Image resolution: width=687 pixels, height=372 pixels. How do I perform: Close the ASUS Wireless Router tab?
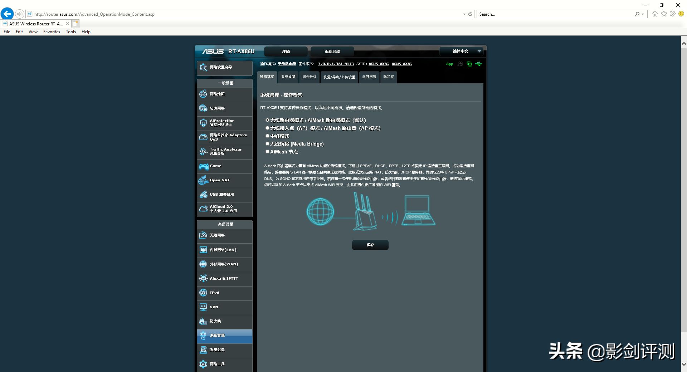tap(67, 24)
